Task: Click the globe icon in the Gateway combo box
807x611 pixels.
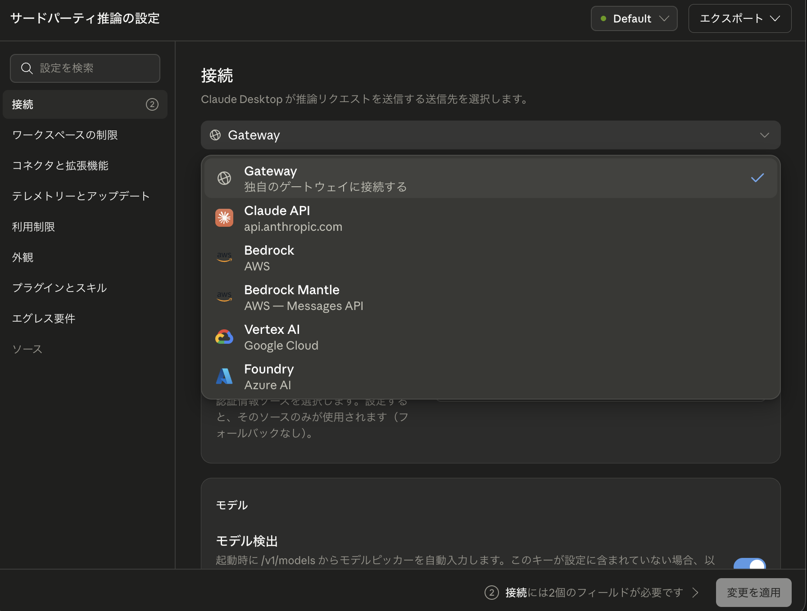Action: click(x=215, y=135)
